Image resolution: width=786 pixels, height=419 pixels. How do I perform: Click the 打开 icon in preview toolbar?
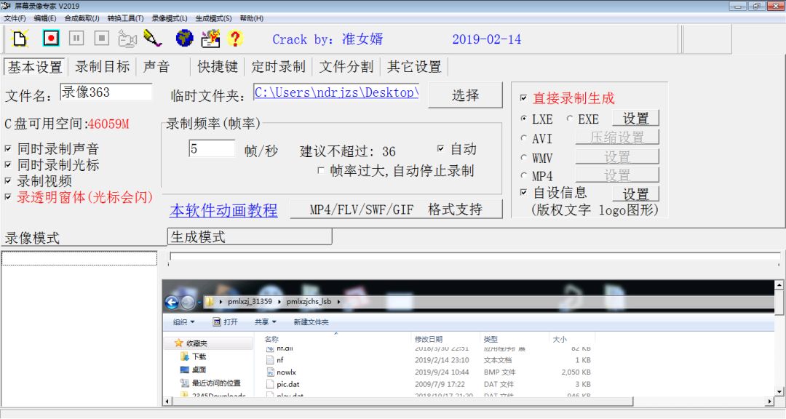coord(217,322)
